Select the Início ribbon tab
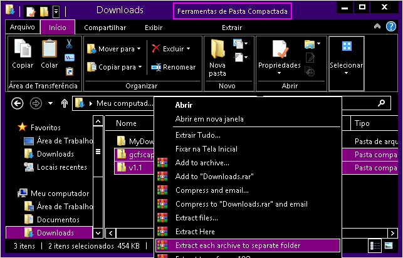The height and width of the screenshot is (258, 403). (58, 28)
